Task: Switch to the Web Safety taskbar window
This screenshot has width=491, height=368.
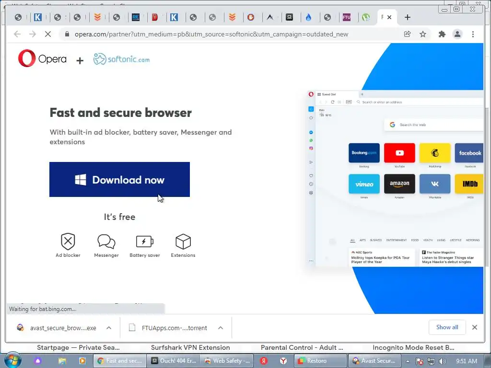Action: [x=227, y=361]
